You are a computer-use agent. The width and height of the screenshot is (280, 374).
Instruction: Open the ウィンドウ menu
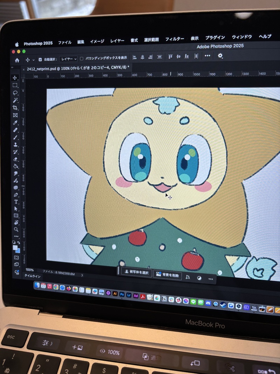tap(242, 37)
